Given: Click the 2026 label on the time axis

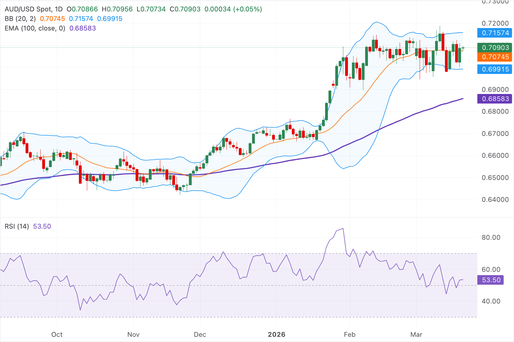Looking at the screenshot, I should 277,334.
